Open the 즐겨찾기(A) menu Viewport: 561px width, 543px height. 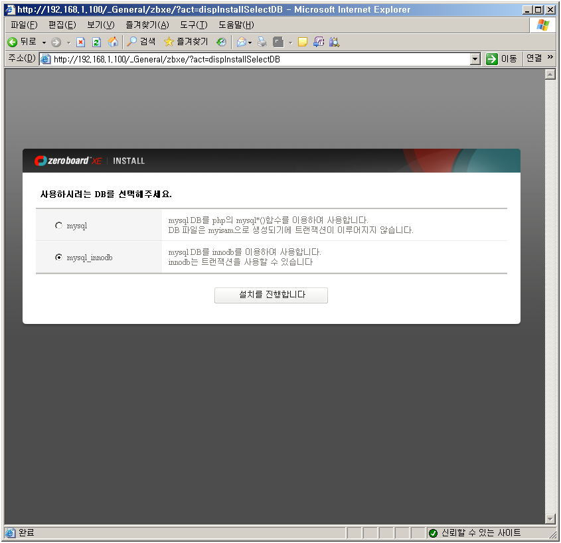click(147, 25)
